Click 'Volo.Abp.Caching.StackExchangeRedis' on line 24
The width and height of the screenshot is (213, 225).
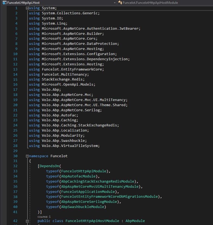point(79,125)
